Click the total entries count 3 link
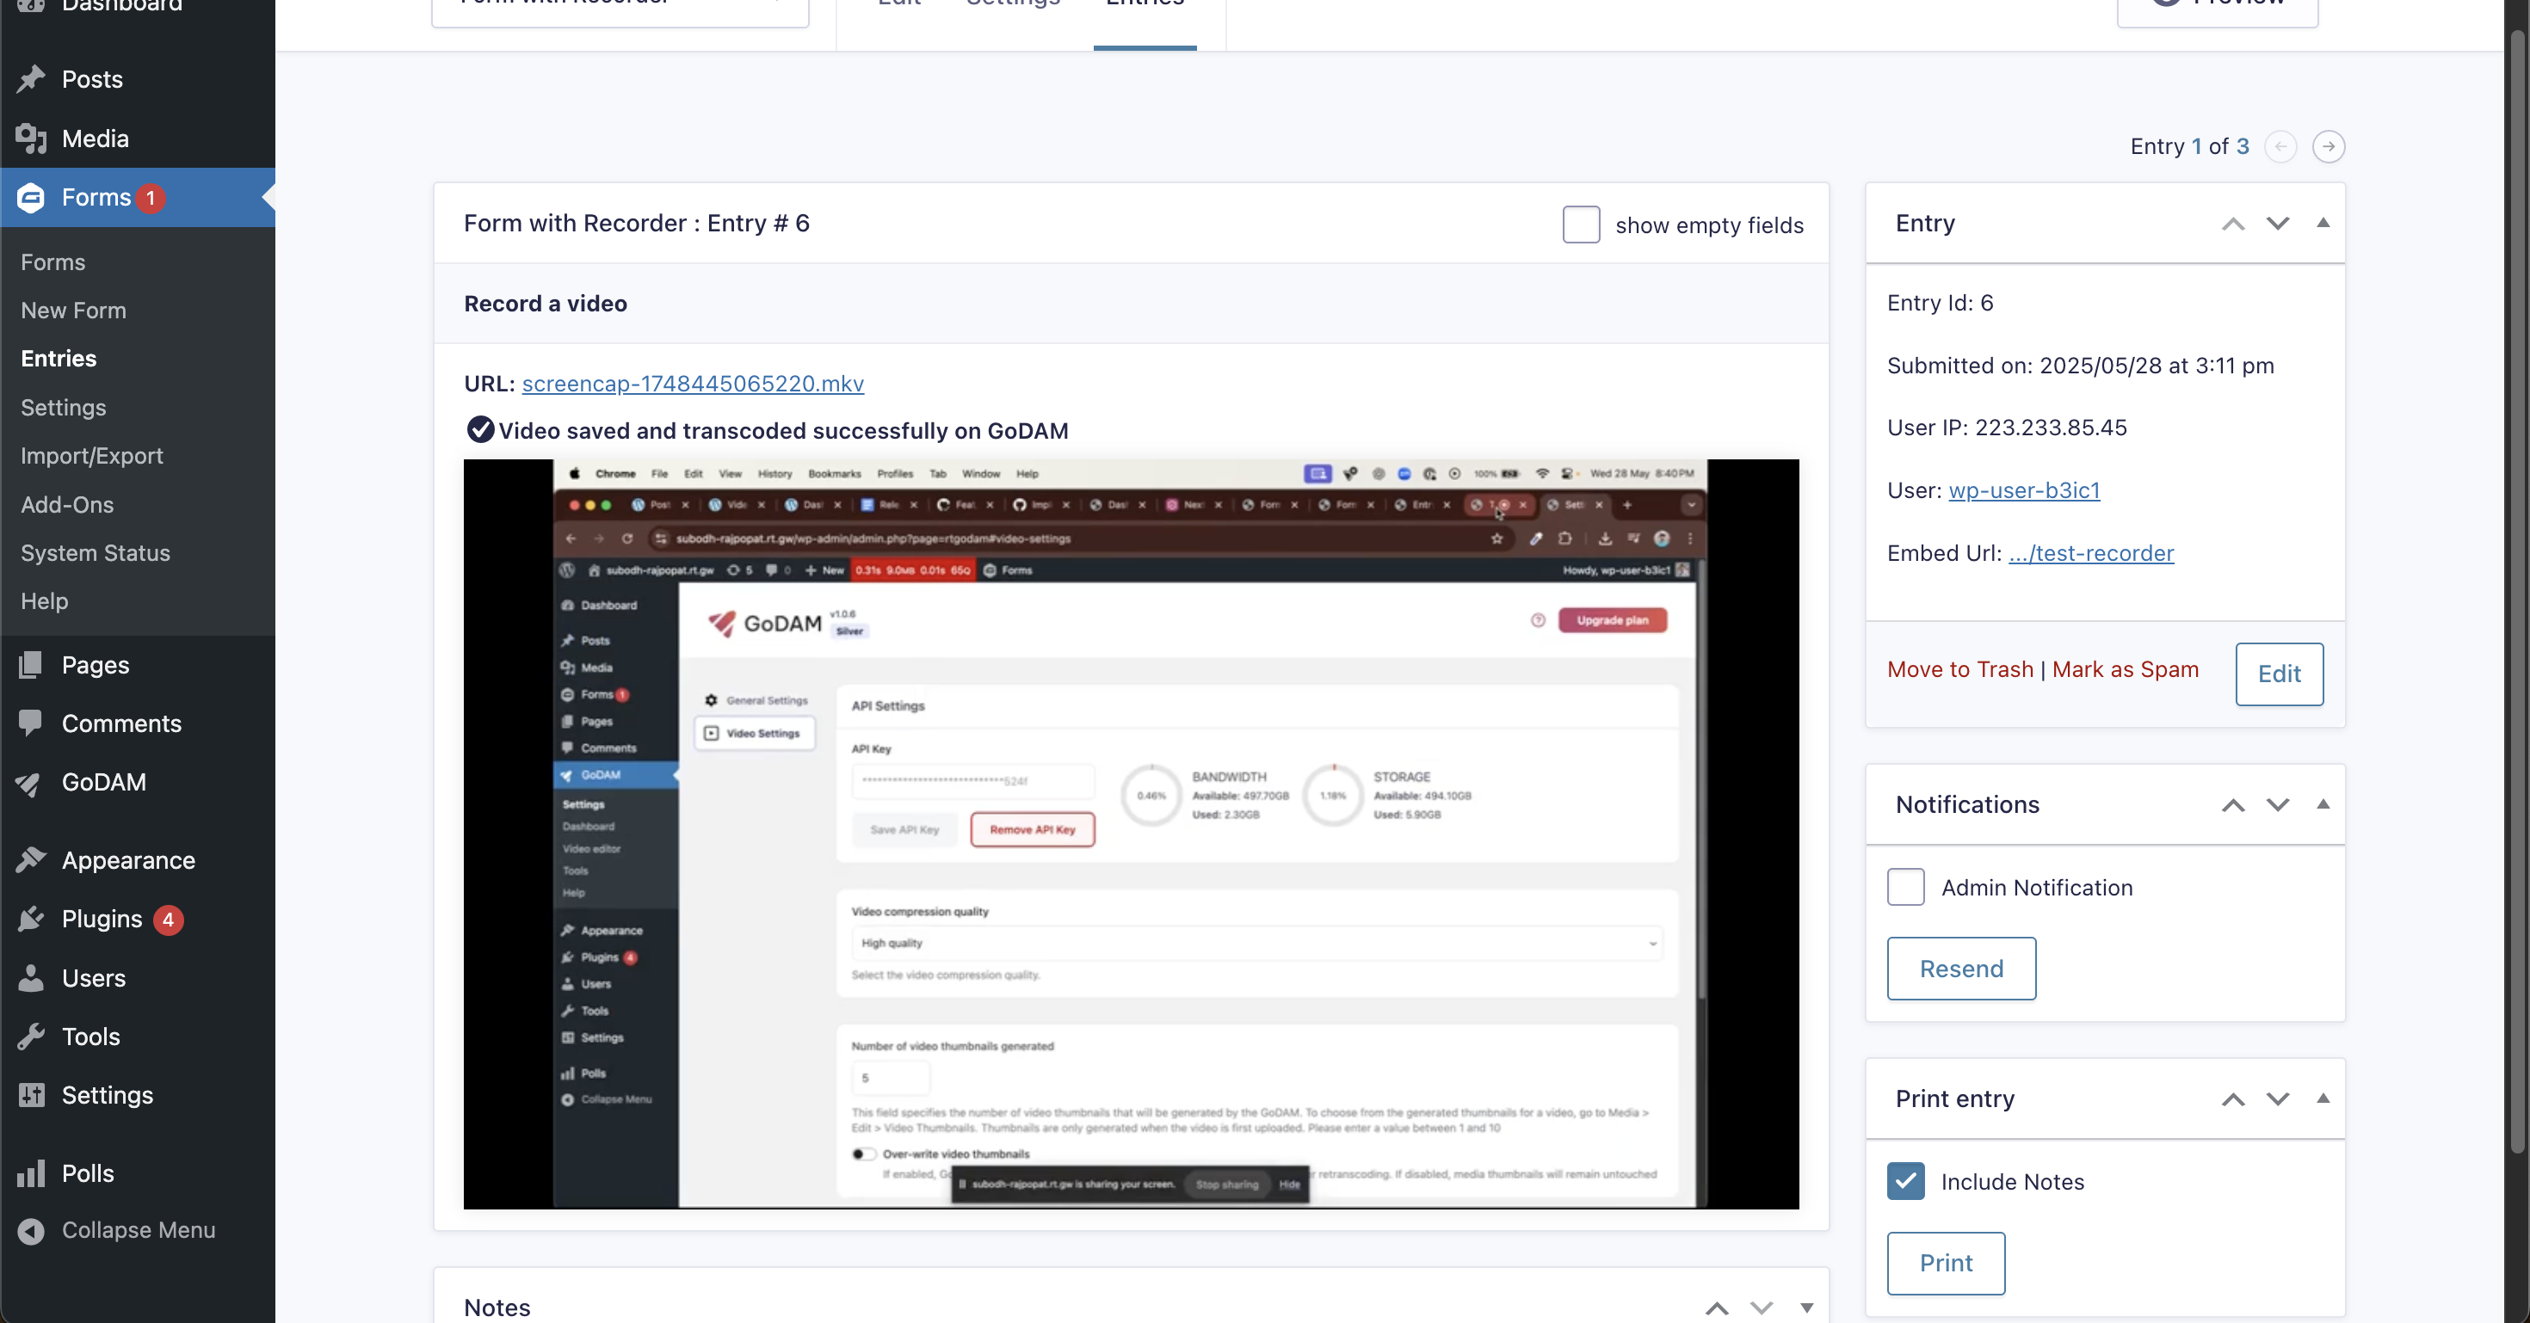2530x1323 pixels. [x=2243, y=146]
